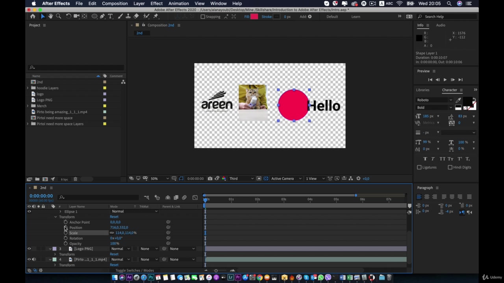Viewport: 504px width, 283px height.
Task: Enable the Hindi Digits checkbox
Action: 450,167
